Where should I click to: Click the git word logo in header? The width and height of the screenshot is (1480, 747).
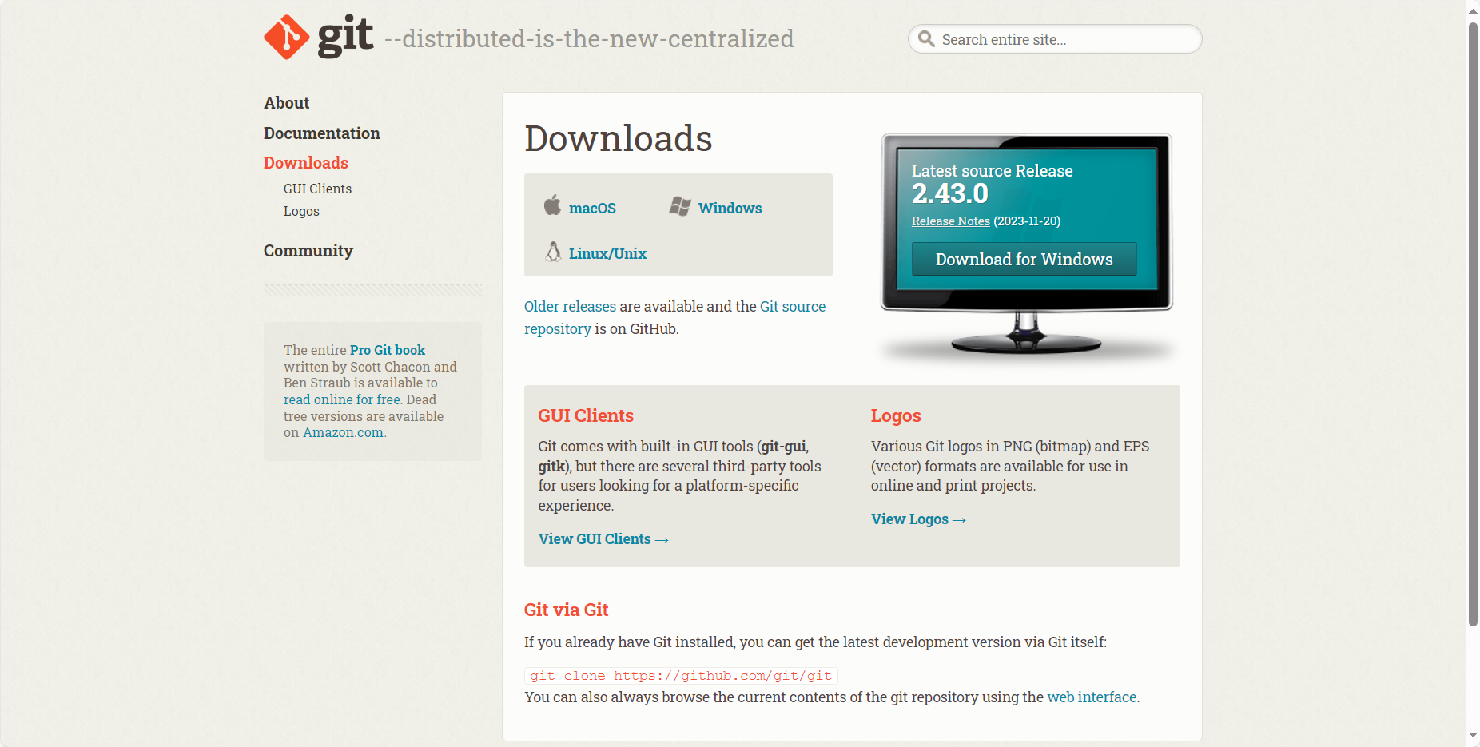tap(345, 36)
